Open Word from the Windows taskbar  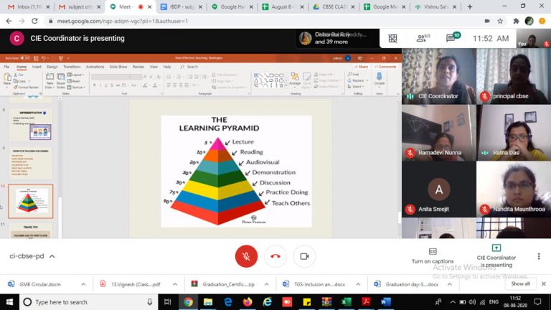[385, 302]
